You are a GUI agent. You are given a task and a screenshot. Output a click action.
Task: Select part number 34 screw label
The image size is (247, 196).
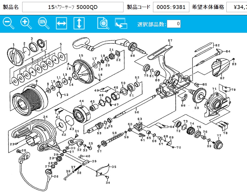click(x=108, y=183)
